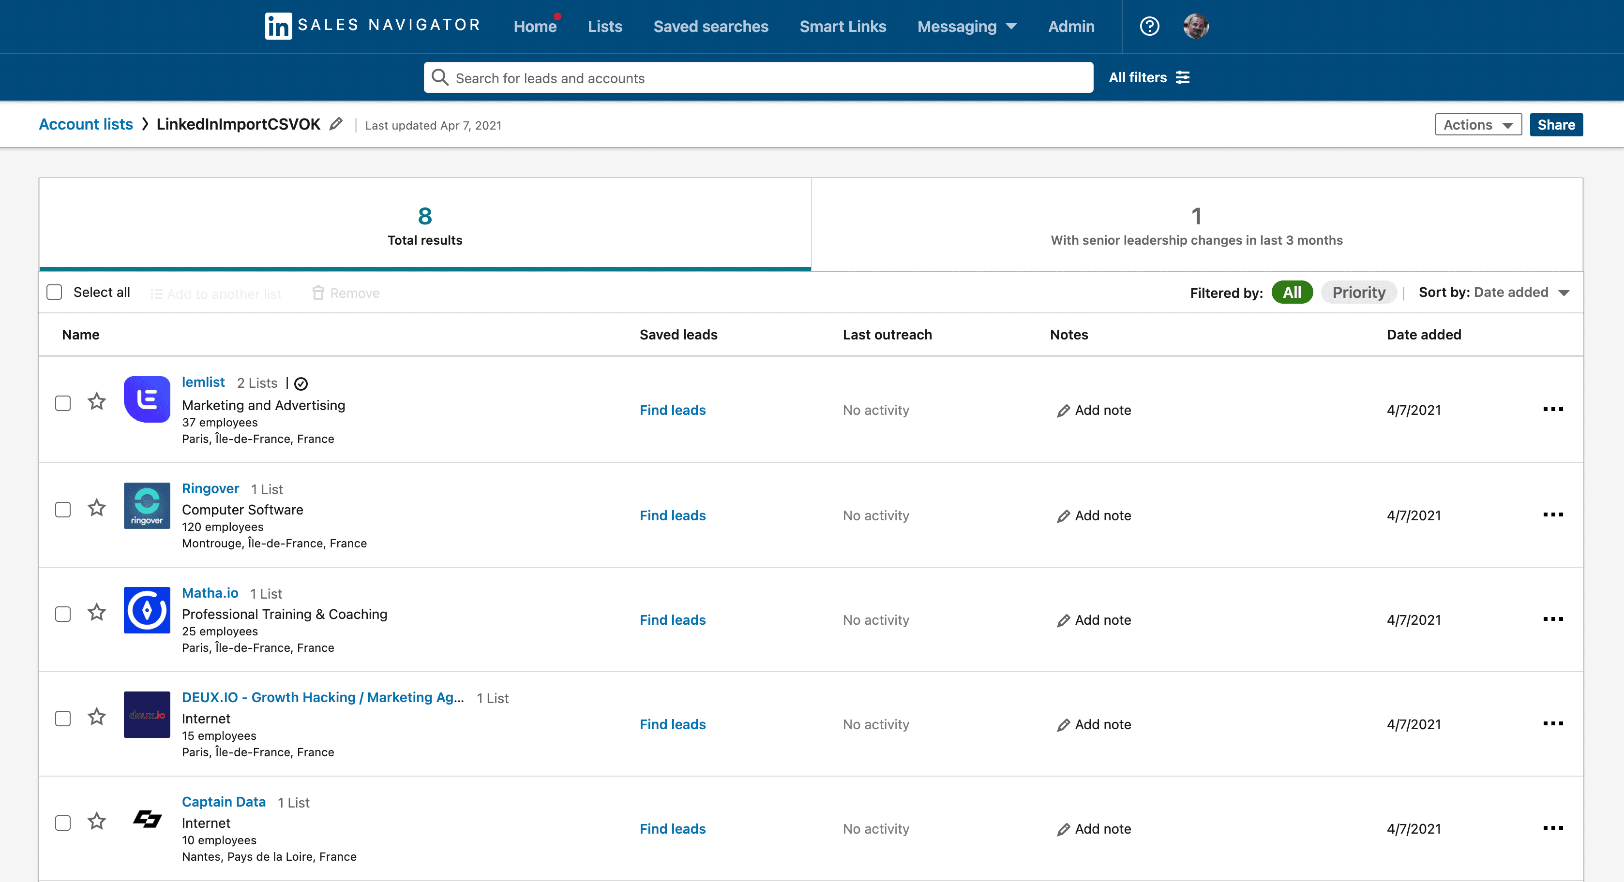Open lemlist company logo

tap(147, 399)
